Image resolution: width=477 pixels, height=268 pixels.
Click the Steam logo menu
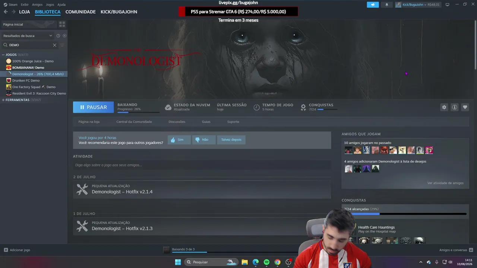(x=10, y=4)
